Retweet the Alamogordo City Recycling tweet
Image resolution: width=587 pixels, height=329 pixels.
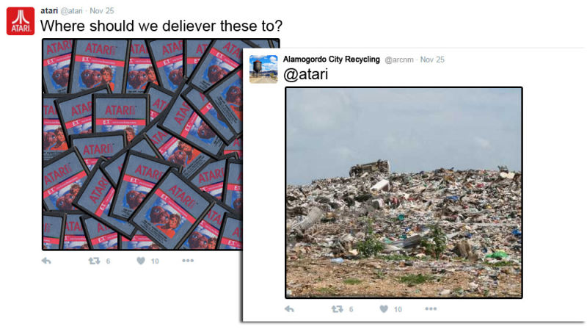tap(337, 309)
